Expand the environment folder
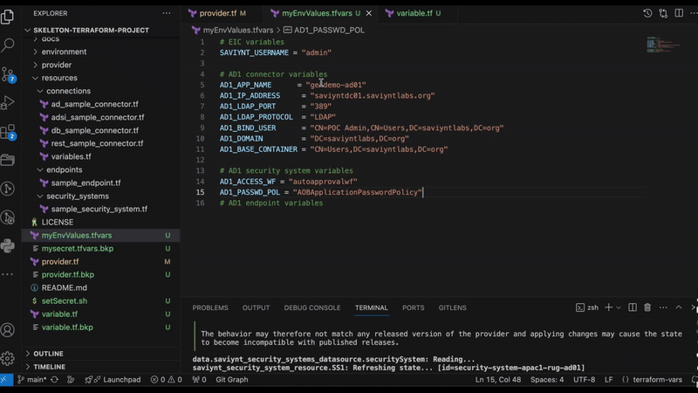Screen dimensions: 698x393 click(x=64, y=52)
